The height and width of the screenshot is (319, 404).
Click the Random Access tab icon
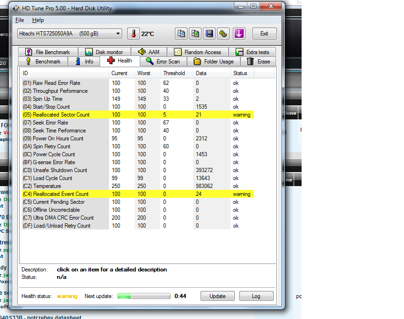click(x=178, y=52)
